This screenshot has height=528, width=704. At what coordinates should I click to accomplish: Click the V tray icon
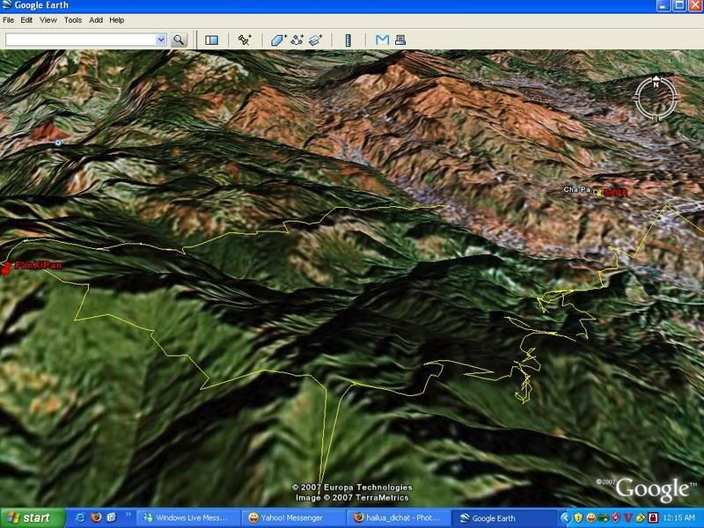pyautogui.click(x=628, y=517)
